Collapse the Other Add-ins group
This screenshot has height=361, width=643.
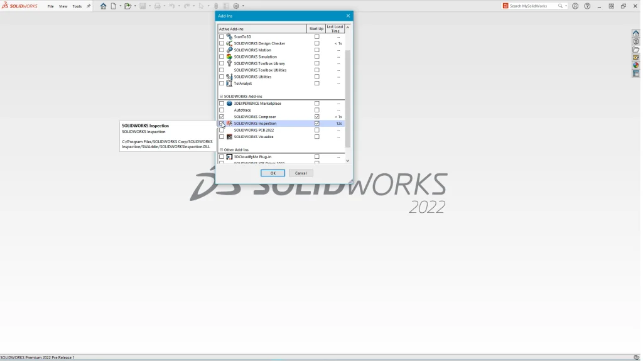221,150
